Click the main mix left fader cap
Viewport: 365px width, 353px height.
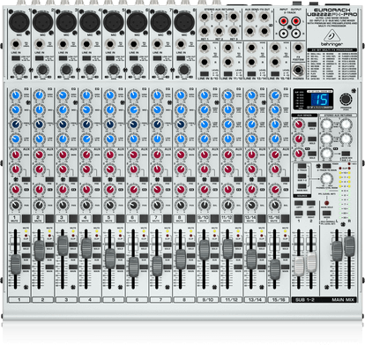(x=337, y=252)
